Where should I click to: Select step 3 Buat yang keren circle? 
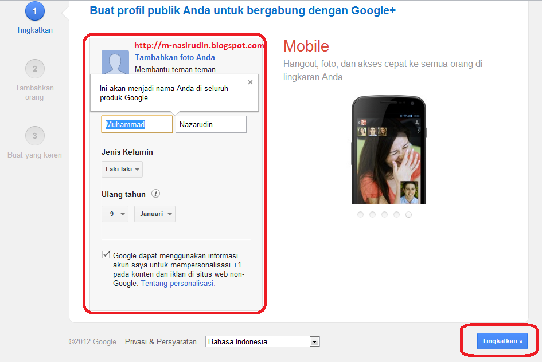(35, 136)
